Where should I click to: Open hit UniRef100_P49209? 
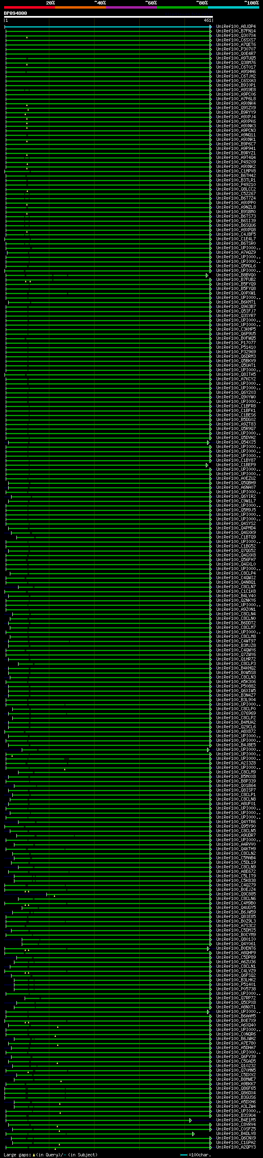coord(235,162)
